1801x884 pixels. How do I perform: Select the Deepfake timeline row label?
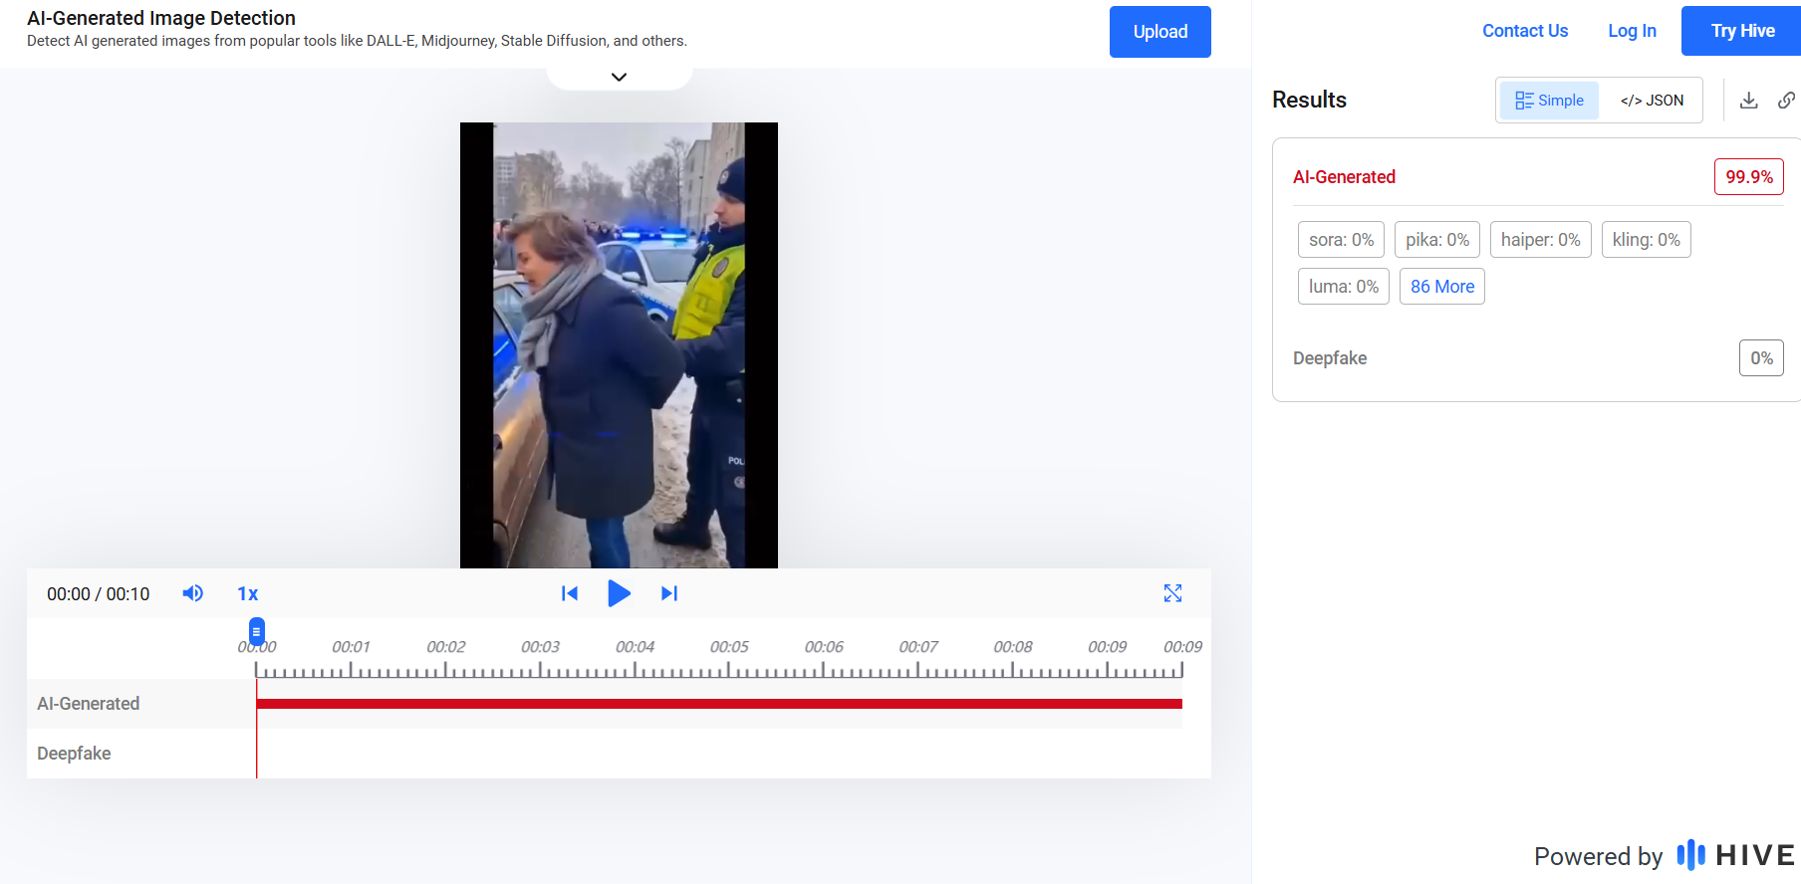tap(74, 754)
